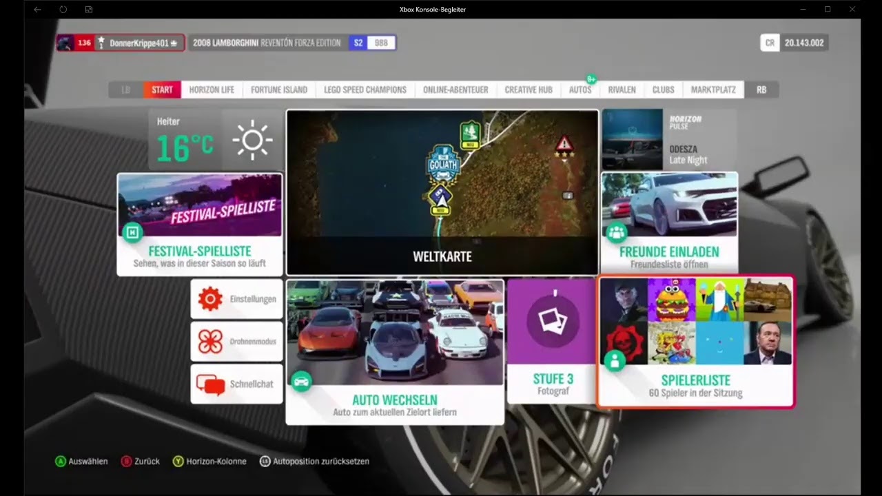Click the red B Zurück button icon
This screenshot has width=882, height=496.
click(x=126, y=461)
